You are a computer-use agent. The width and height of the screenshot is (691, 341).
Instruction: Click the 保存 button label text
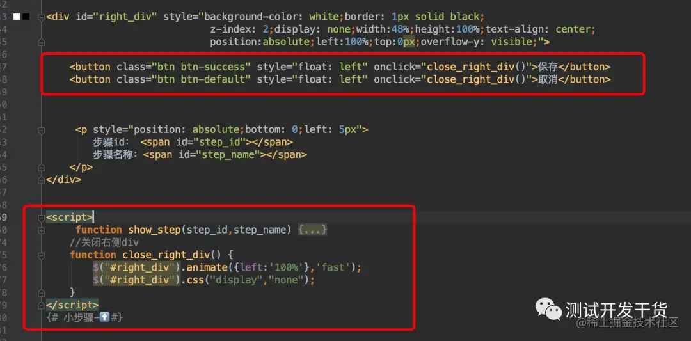(x=548, y=67)
